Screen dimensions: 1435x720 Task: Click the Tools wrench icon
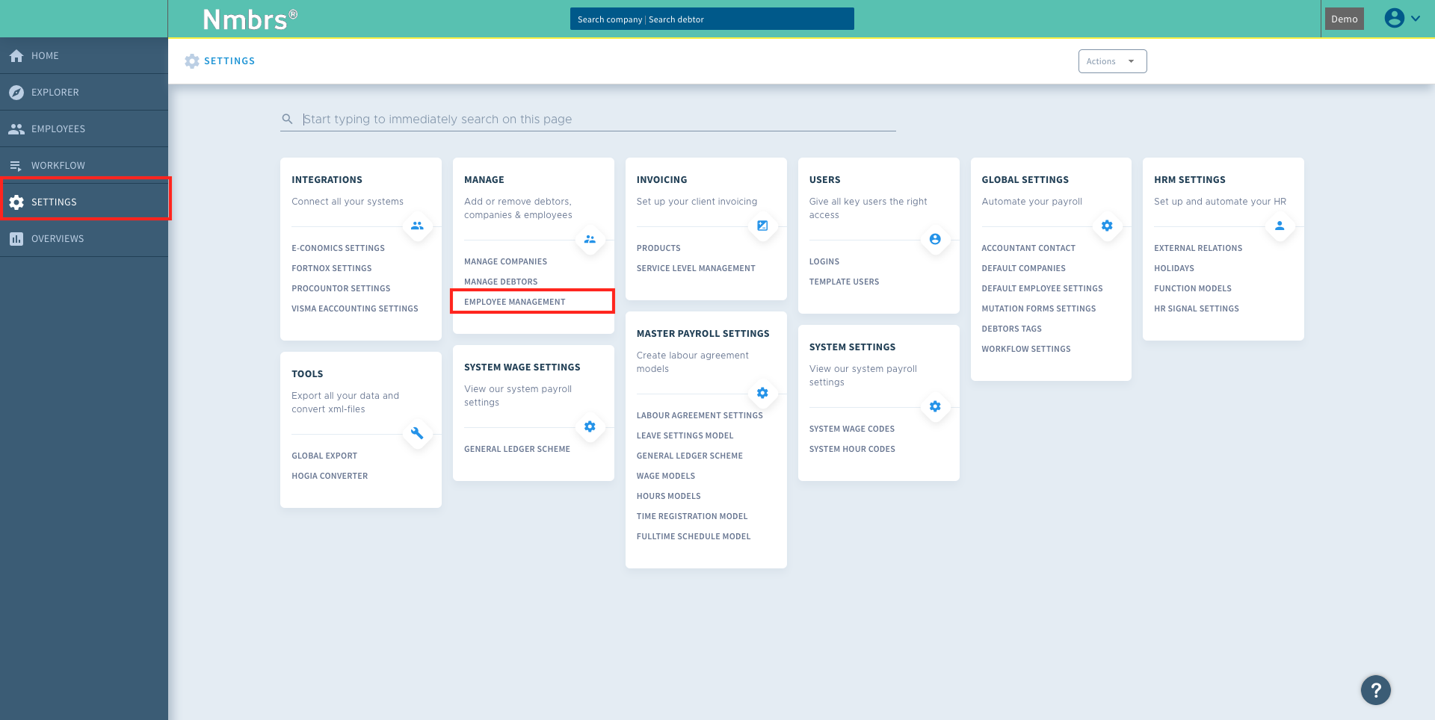pos(417,433)
